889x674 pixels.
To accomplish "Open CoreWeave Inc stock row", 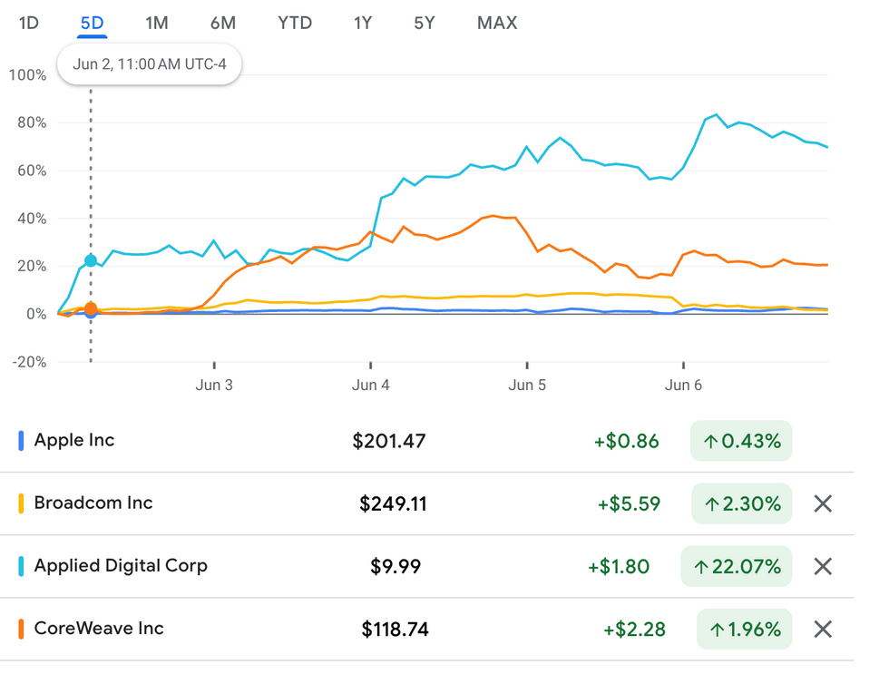I will pyautogui.click(x=100, y=629).
